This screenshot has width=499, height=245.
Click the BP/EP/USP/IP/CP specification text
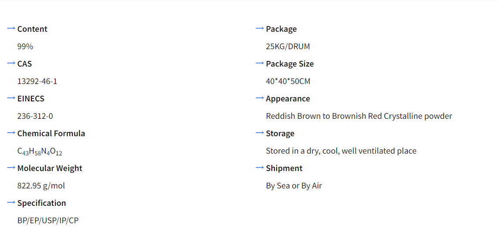coord(48,221)
